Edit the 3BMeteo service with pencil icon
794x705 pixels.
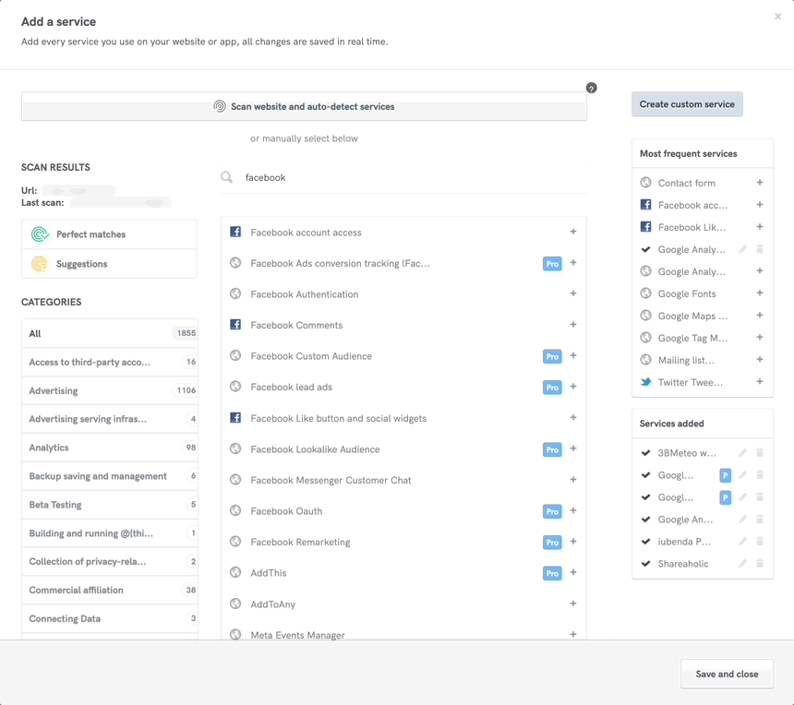pos(742,453)
